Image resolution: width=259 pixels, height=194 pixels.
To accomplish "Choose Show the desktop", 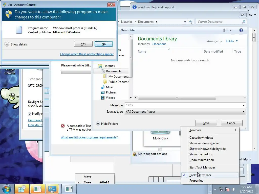I will [210, 154].
